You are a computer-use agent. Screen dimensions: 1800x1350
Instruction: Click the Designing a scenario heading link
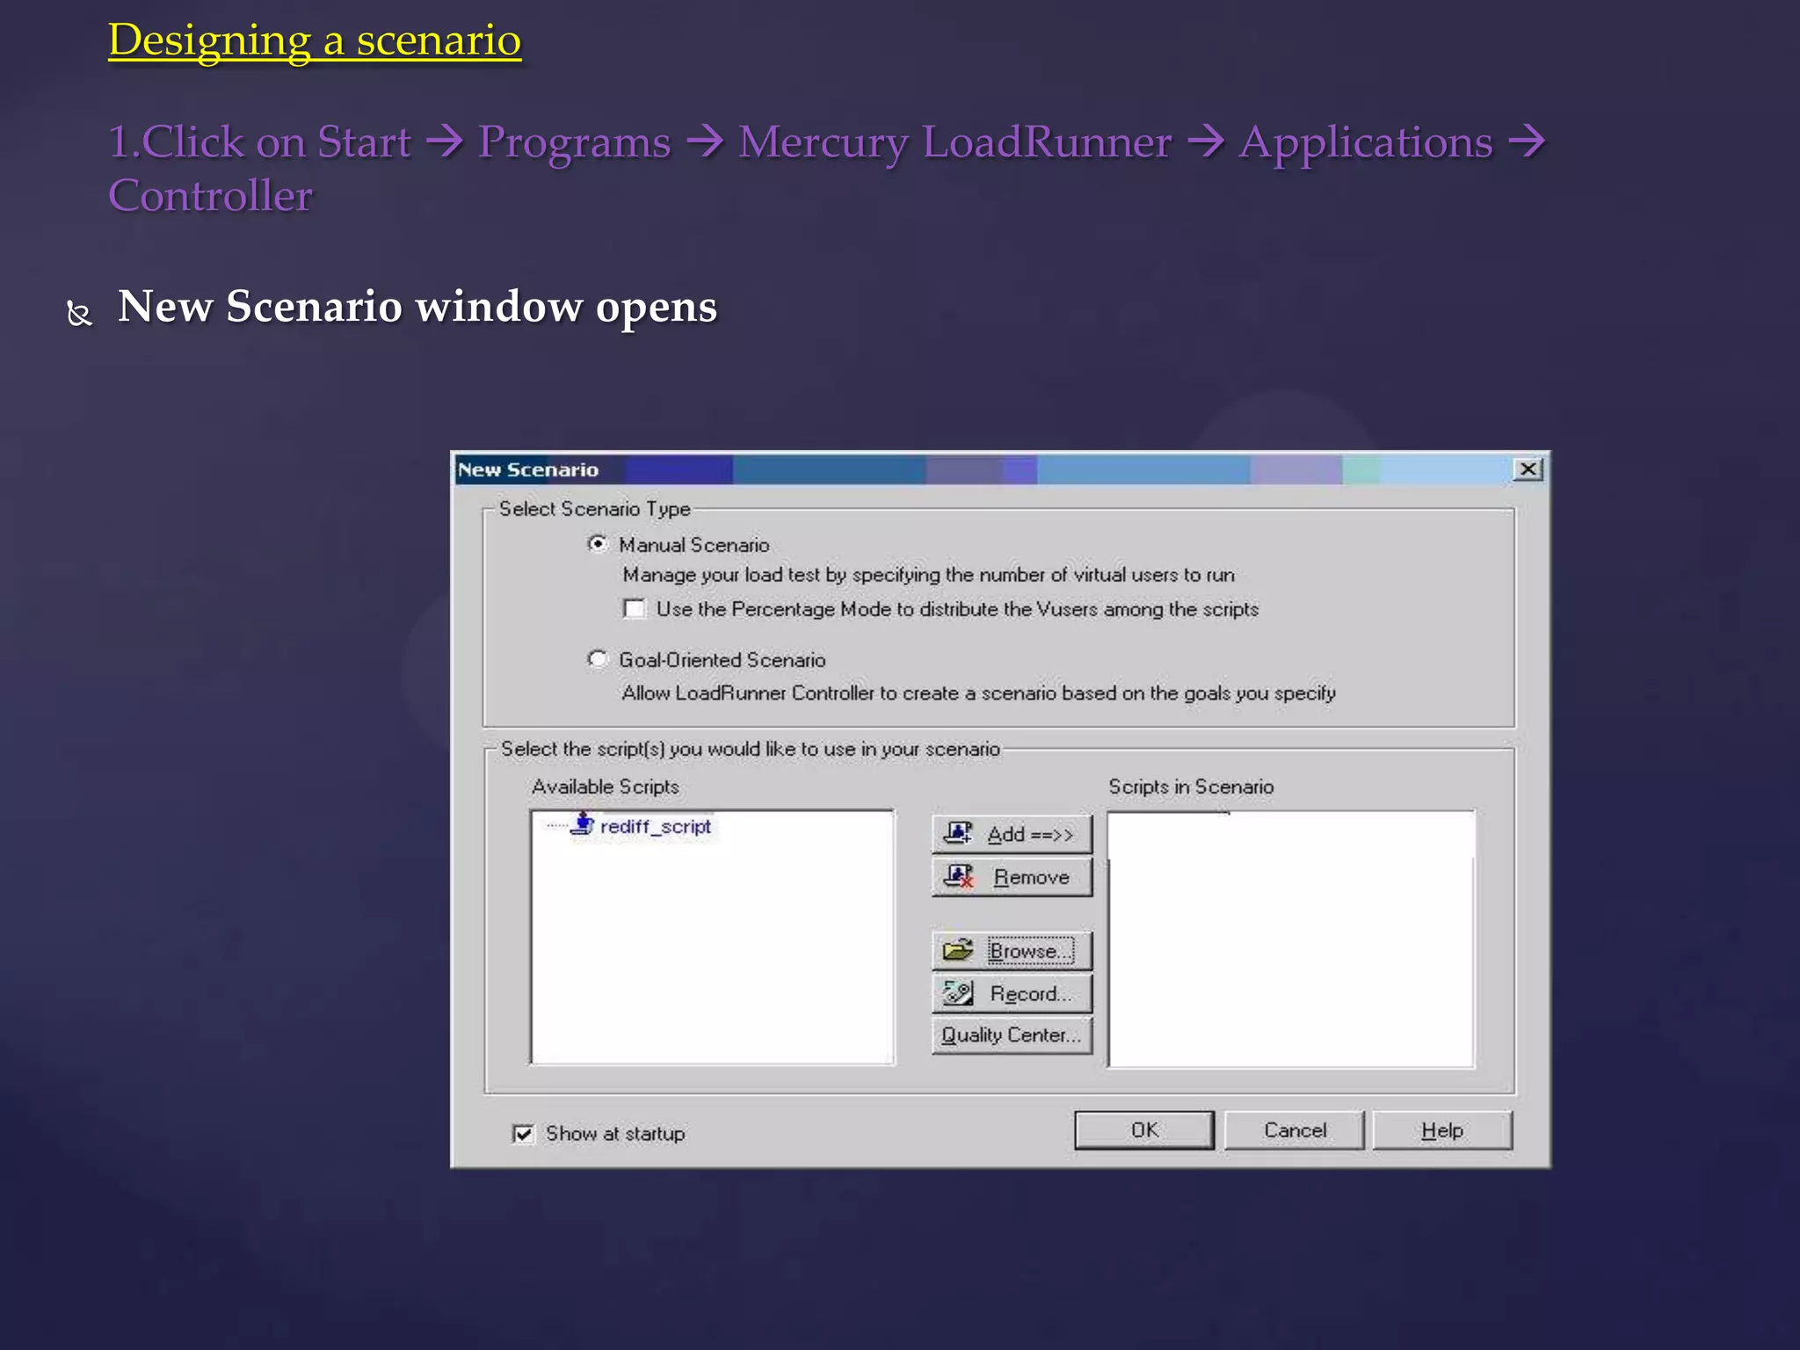click(315, 40)
